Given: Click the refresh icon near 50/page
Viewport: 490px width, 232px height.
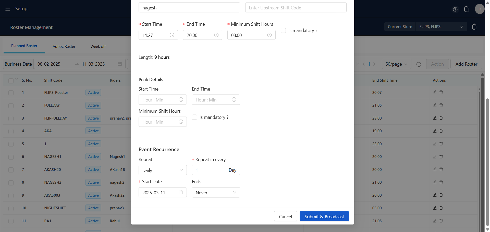Looking at the screenshot, I should click(419, 64).
